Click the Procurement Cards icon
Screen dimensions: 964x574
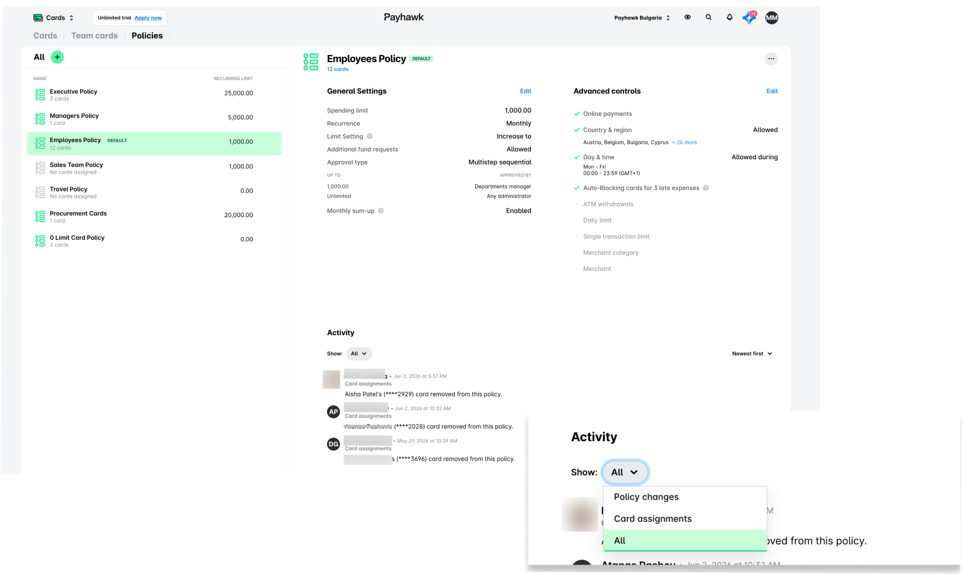(x=40, y=216)
